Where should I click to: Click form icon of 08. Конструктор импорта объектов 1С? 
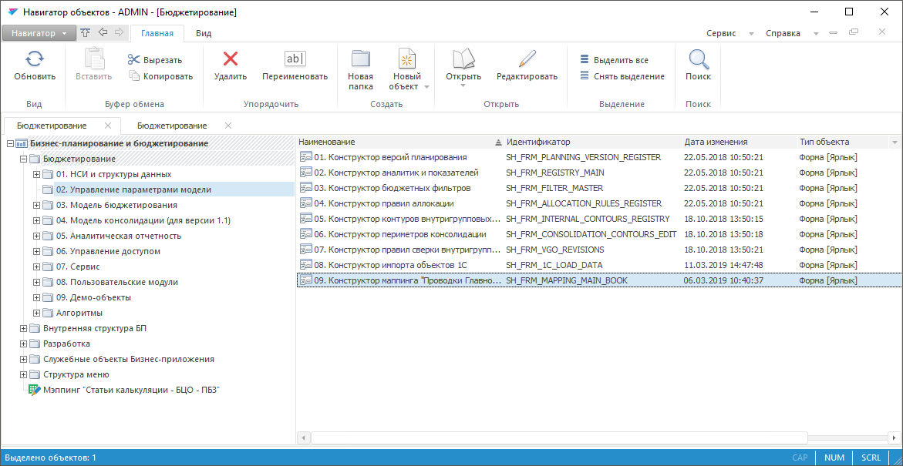coord(306,265)
